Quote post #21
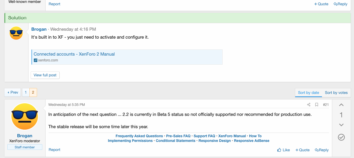The height and width of the screenshot is (158, 354). [x=303, y=150]
